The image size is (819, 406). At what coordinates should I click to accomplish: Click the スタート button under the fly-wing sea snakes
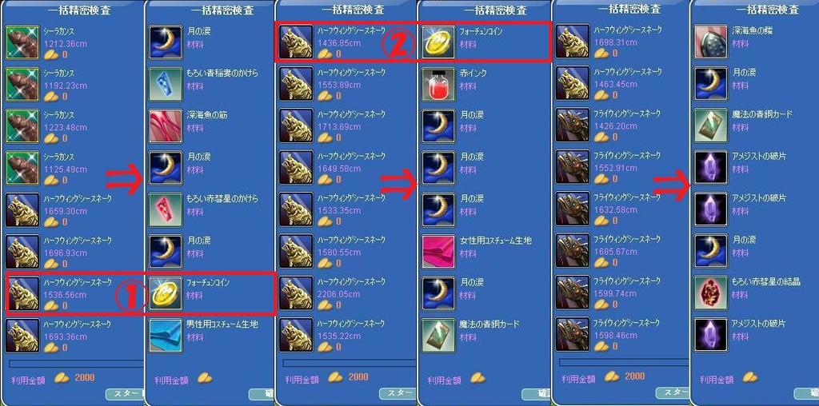coord(674,393)
